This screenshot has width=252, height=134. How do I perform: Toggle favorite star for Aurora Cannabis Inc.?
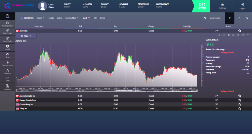point(240,96)
